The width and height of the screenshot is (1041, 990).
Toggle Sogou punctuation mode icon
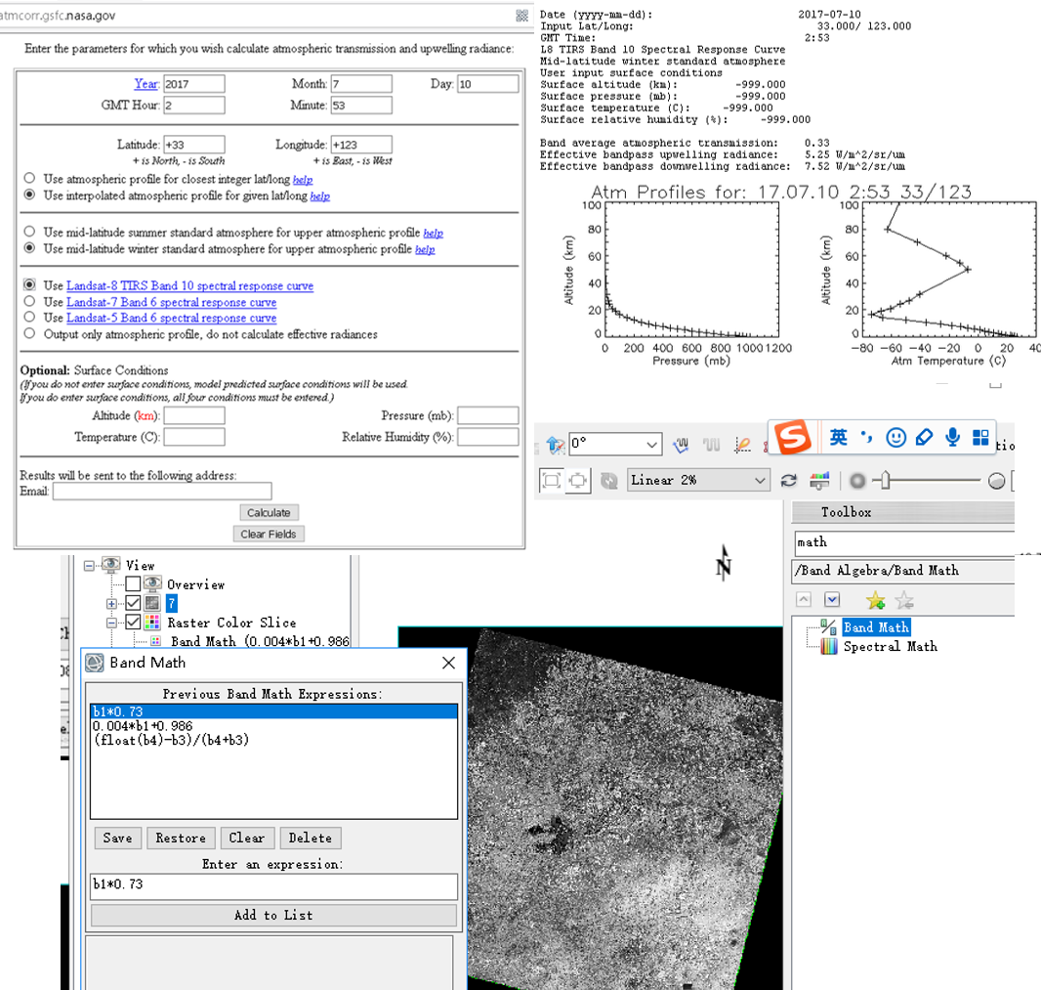[x=866, y=437]
